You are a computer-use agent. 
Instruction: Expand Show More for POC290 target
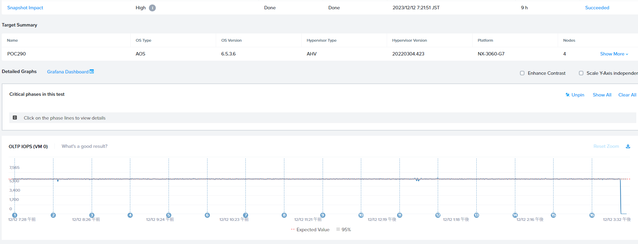coord(614,54)
